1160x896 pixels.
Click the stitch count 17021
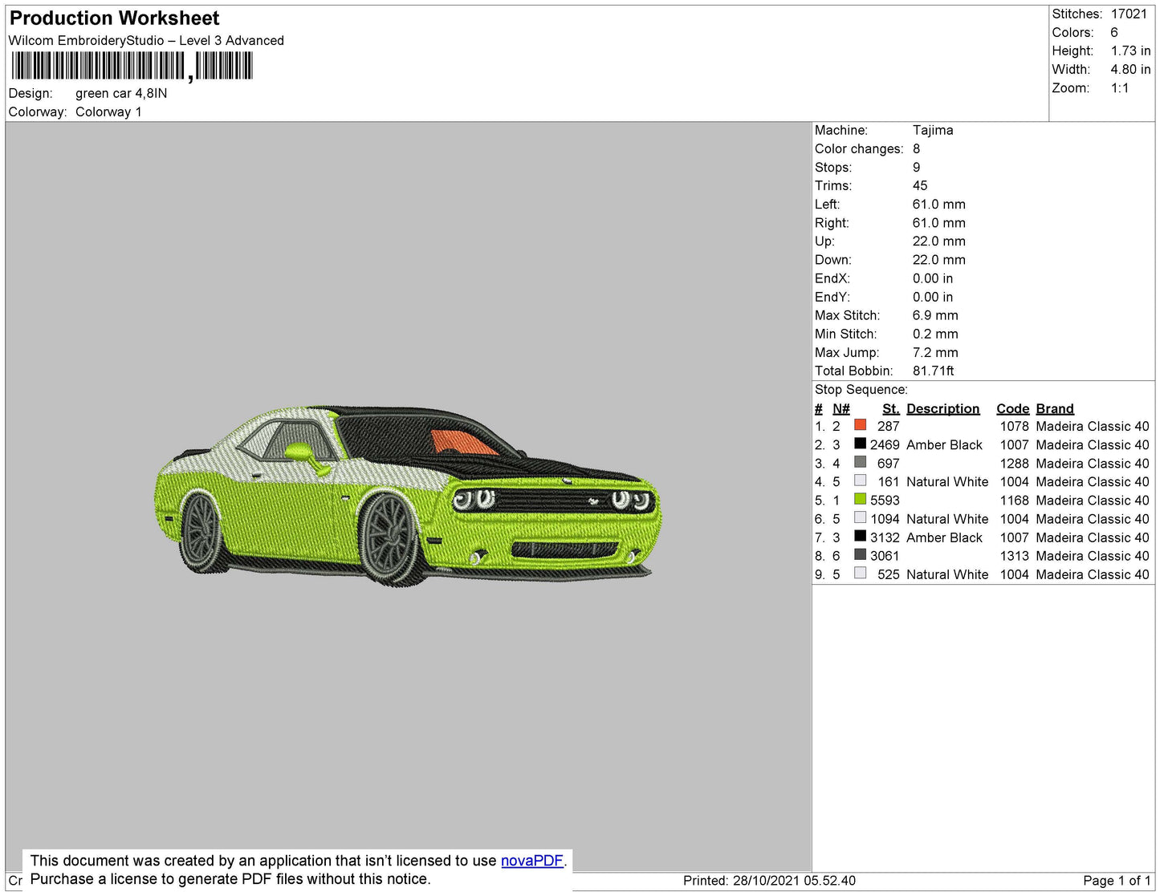1129,14
